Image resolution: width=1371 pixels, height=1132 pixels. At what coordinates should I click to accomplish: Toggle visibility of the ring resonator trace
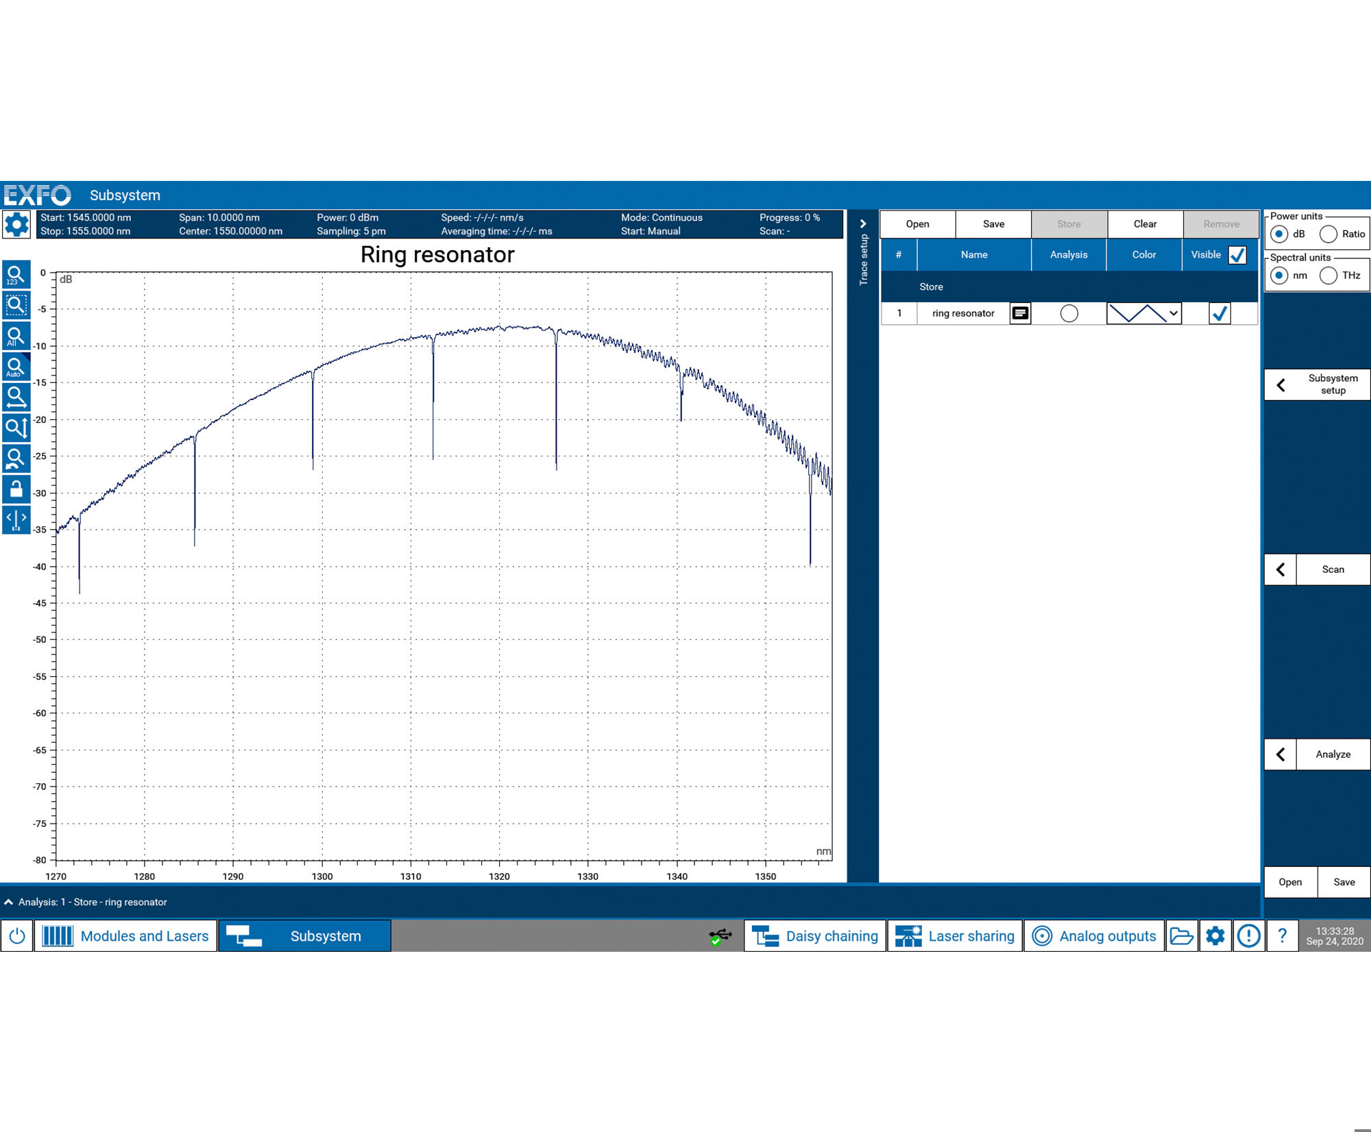pos(1220,313)
